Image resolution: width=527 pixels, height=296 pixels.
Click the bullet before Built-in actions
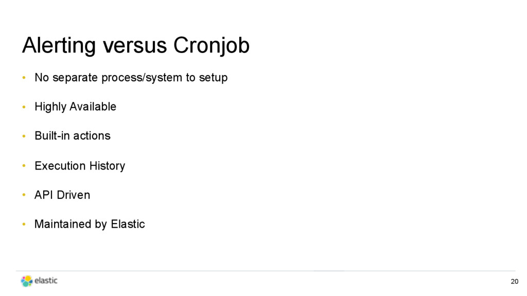(24, 136)
